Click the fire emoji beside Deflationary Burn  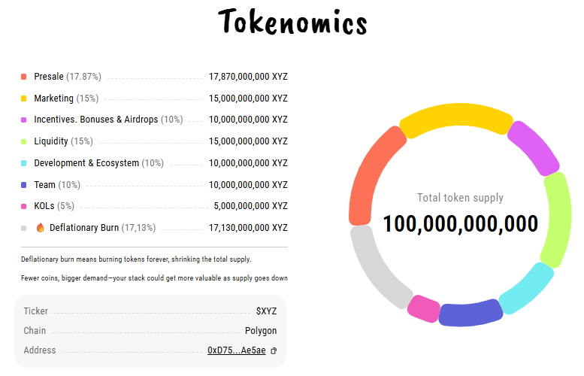tap(41, 228)
